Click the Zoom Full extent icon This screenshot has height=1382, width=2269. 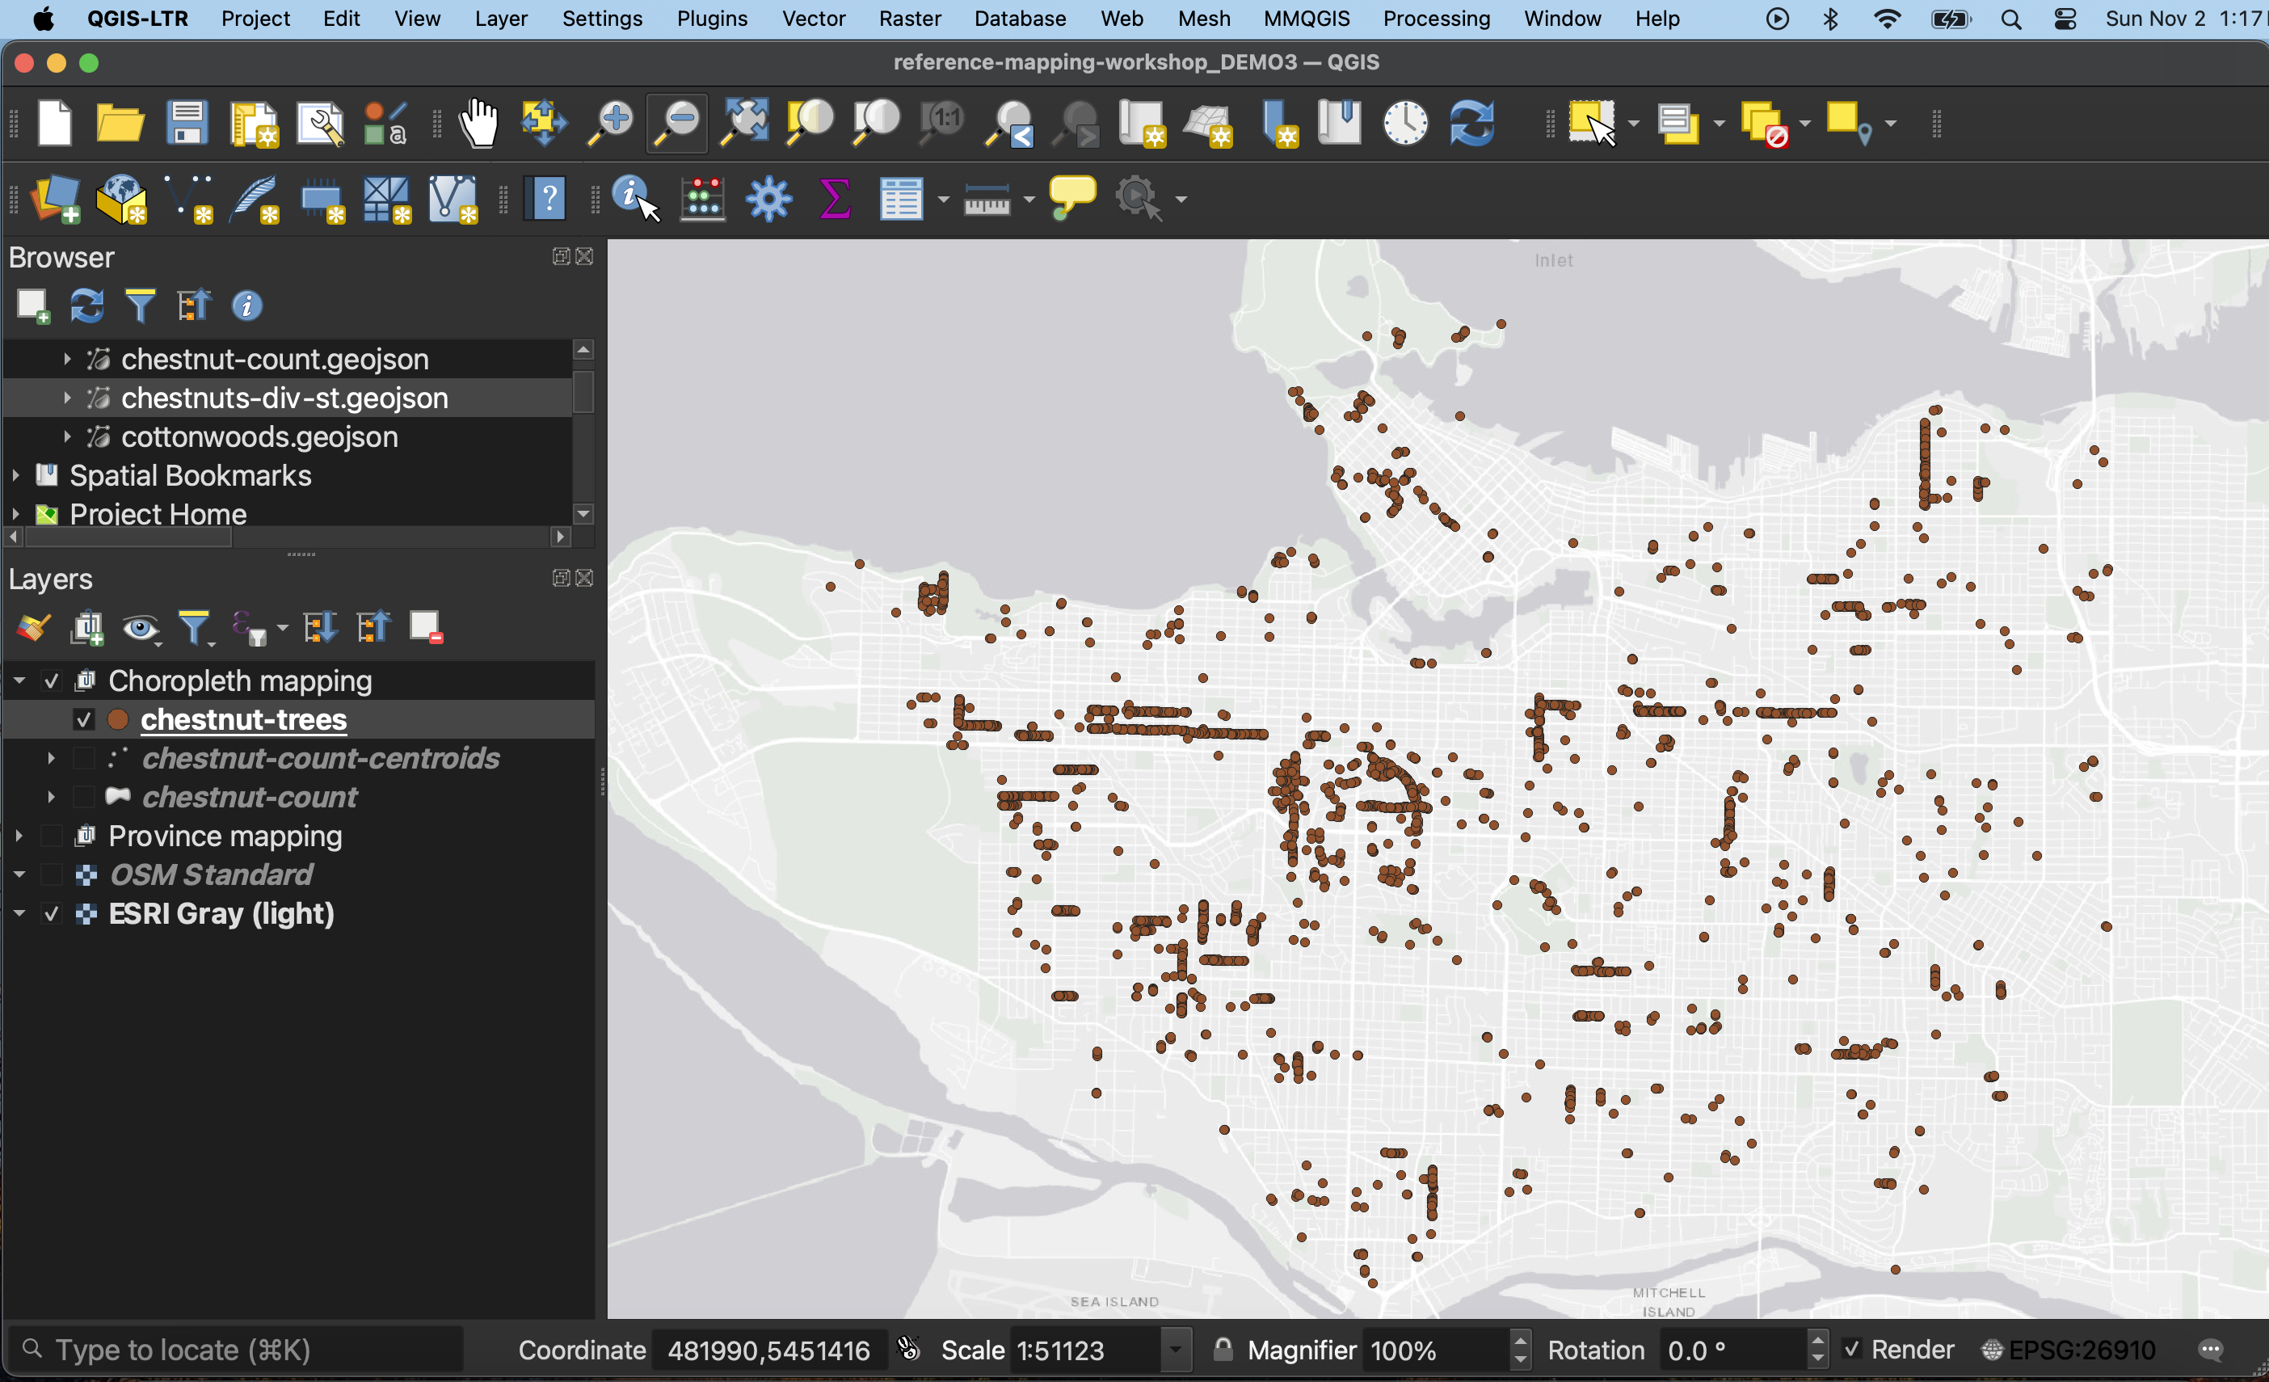(744, 124)
